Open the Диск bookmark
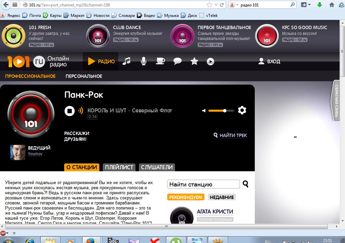The height and width of the screenshot is (243, 345). 189,16
